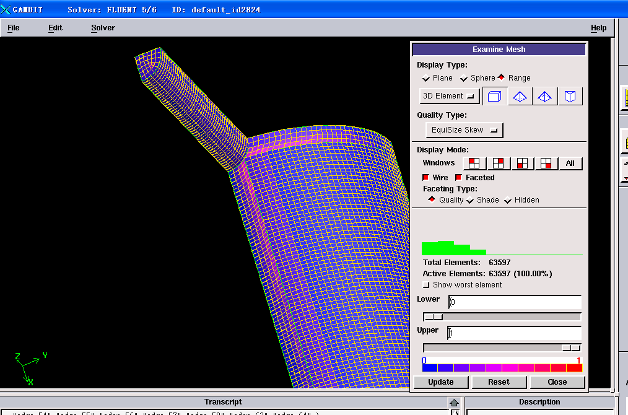Choose the upper-right window quadrant icon
The width and height of the screenshot is (628, 415).
point(499,164)
